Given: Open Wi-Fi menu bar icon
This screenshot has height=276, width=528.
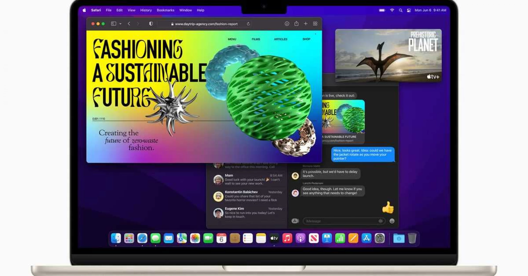Looking at the screenshot, I should pos(392,10).
